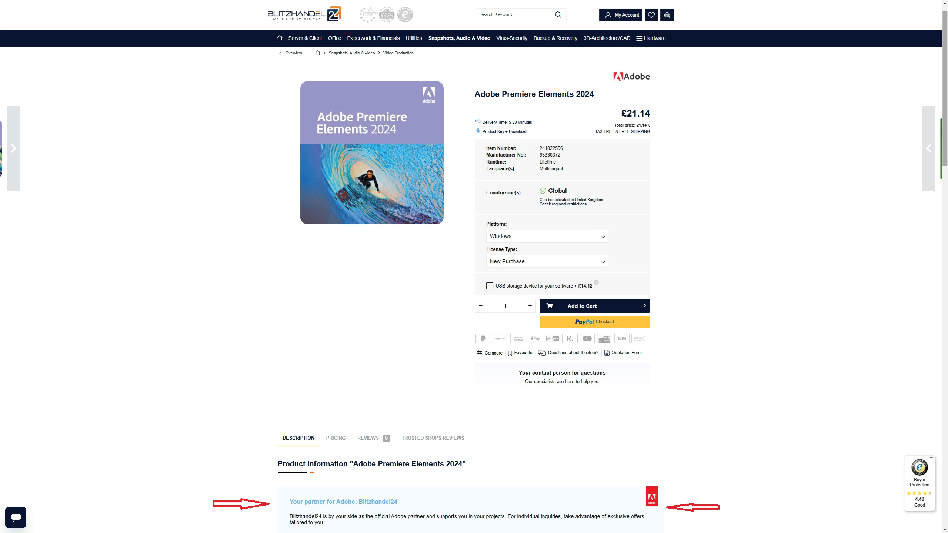Open the wishlist heart icon
The width and height of the screenshot is (948, 533).
click(x=651, y=15)
